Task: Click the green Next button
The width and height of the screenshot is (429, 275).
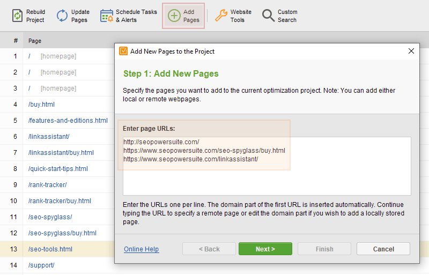Action: coord(265,249)
